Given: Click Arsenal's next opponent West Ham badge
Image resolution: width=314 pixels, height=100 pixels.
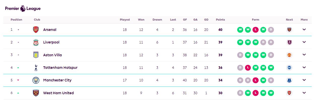Looking at the screenshot, I should (289, 30).
